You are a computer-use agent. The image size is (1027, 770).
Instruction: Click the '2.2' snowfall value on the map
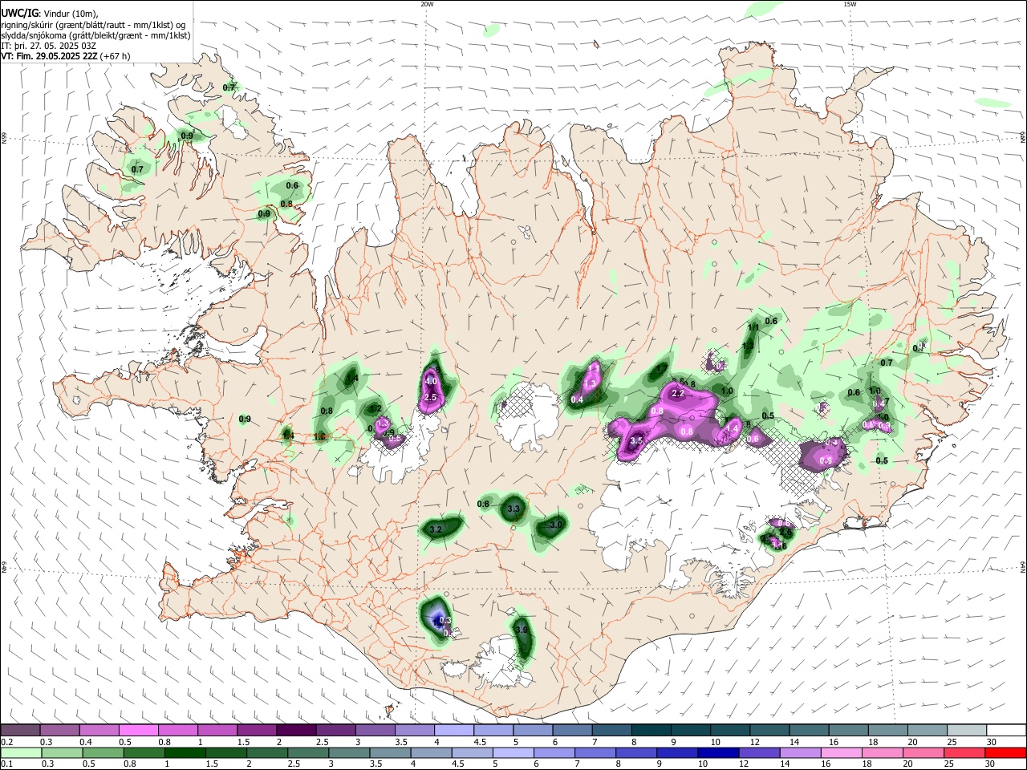tap(677, 394)
